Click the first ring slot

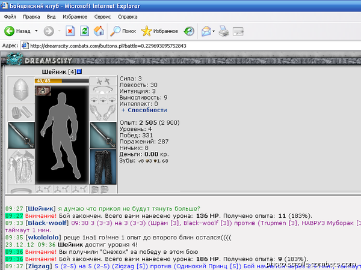(94, 99)
